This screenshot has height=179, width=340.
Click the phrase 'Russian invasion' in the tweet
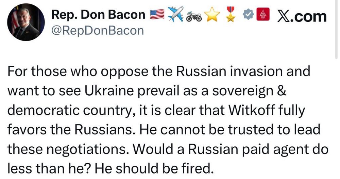(x=230, y=71)
